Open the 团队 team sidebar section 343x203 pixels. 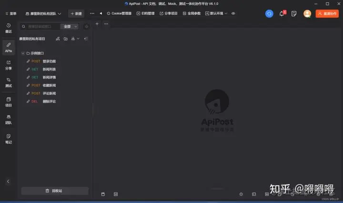click(x=9, y=120)
